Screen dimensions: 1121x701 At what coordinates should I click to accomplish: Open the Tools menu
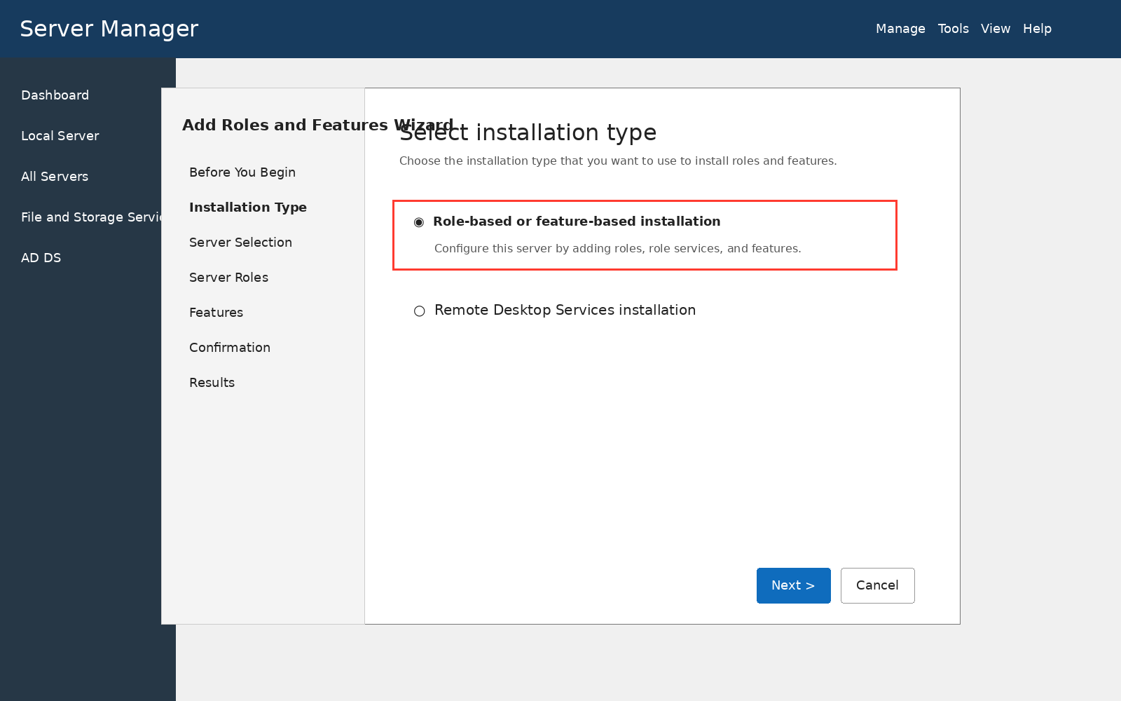tap(953, 29)
